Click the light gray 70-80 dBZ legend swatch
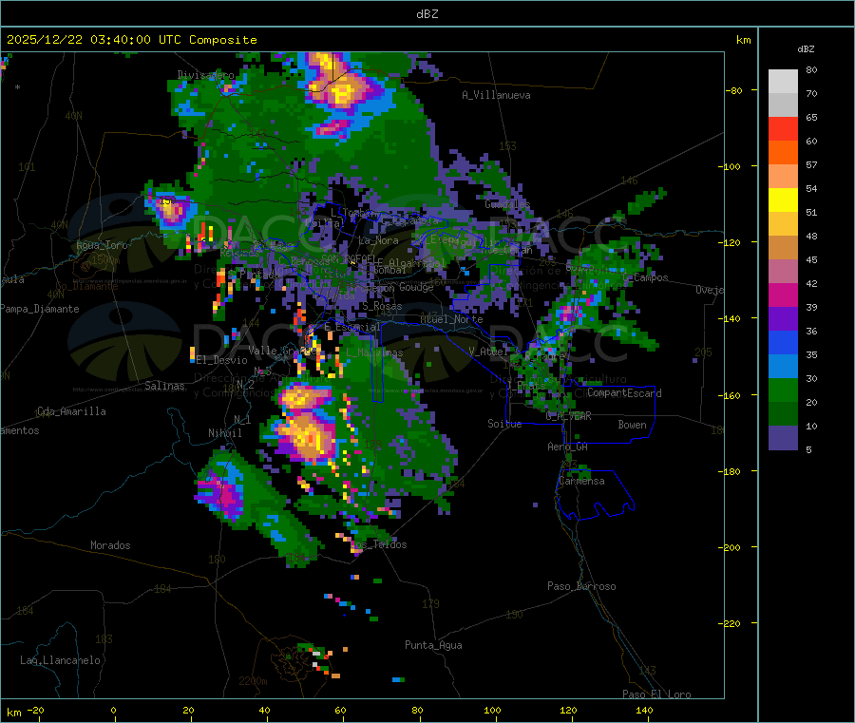 [x=783, y=82]
